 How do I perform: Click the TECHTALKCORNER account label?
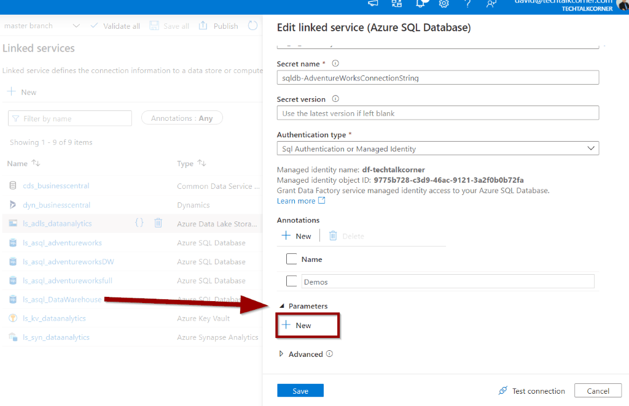(x=587, y=9)
